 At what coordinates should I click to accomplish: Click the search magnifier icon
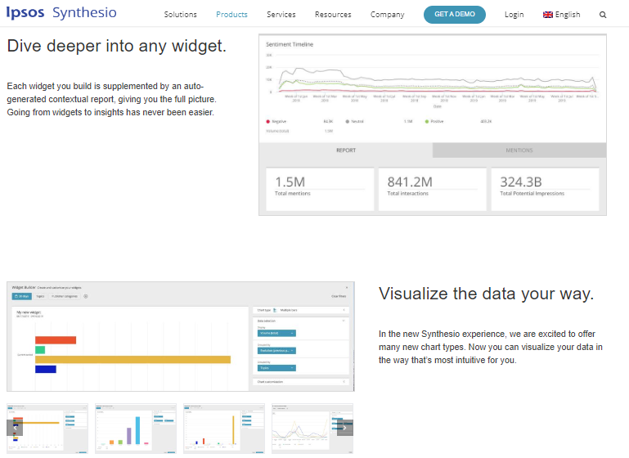coord(603,15)
